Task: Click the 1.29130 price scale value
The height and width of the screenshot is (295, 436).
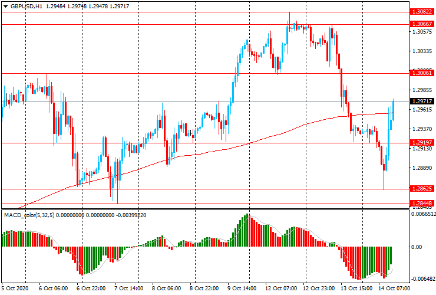Action: pyautogui.click(x=422, y=149)
